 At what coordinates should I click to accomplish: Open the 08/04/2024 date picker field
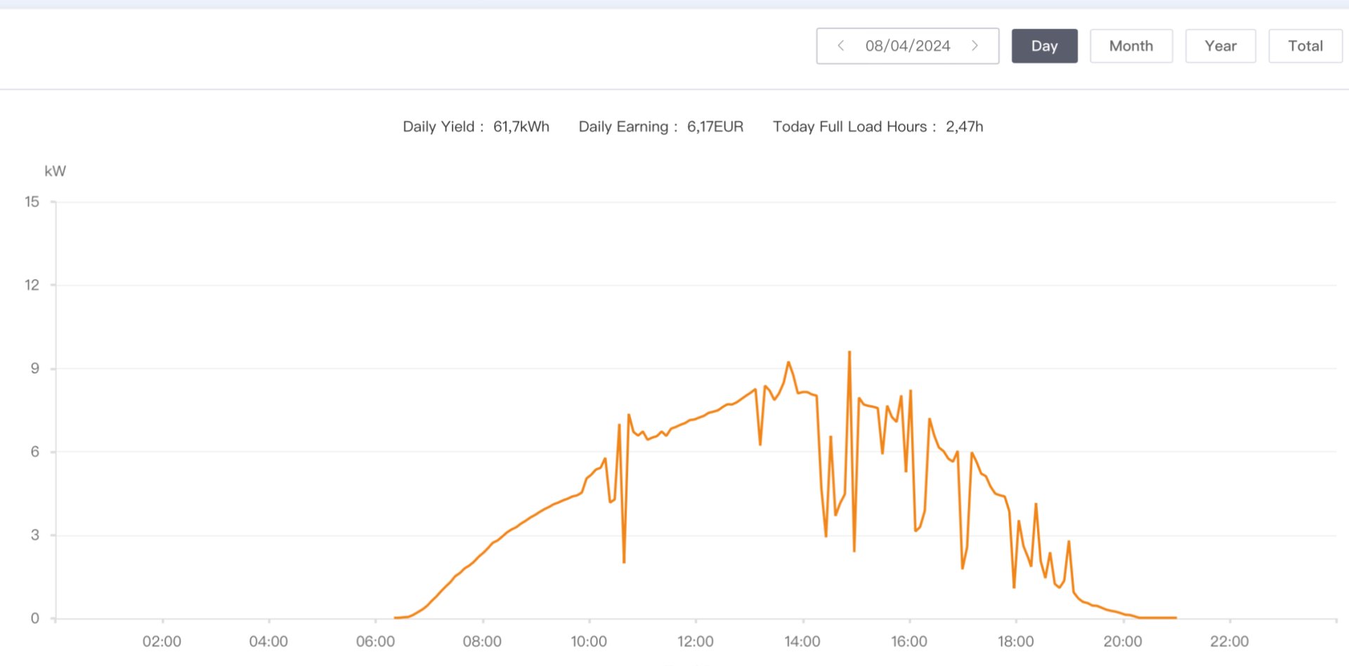[x=907, y=46]
